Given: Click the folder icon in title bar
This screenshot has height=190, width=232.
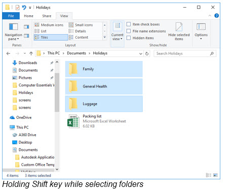Looking at the screenshot, I should (x=7, y=8).
